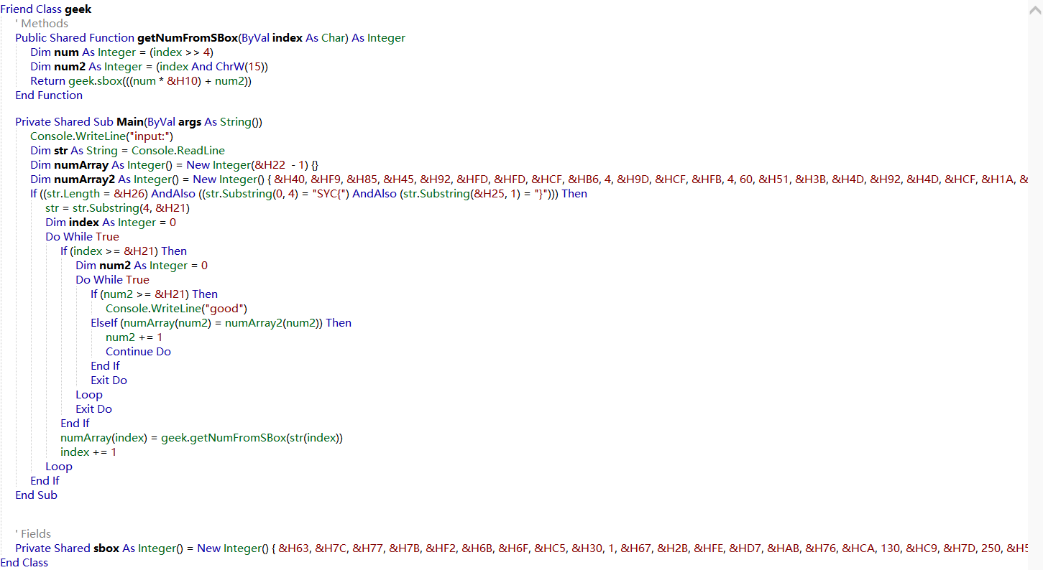The width and height of the screenshot is (1043, 570).
Task: Open getNumFromSBox in the Public Shared Function declaration
Action: pos(187,38)
